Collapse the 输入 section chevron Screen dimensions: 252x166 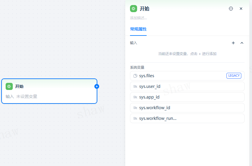point(242,43)
